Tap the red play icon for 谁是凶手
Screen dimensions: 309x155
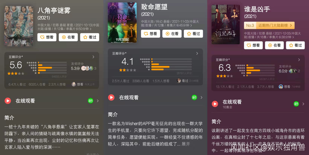pos(215,104)
